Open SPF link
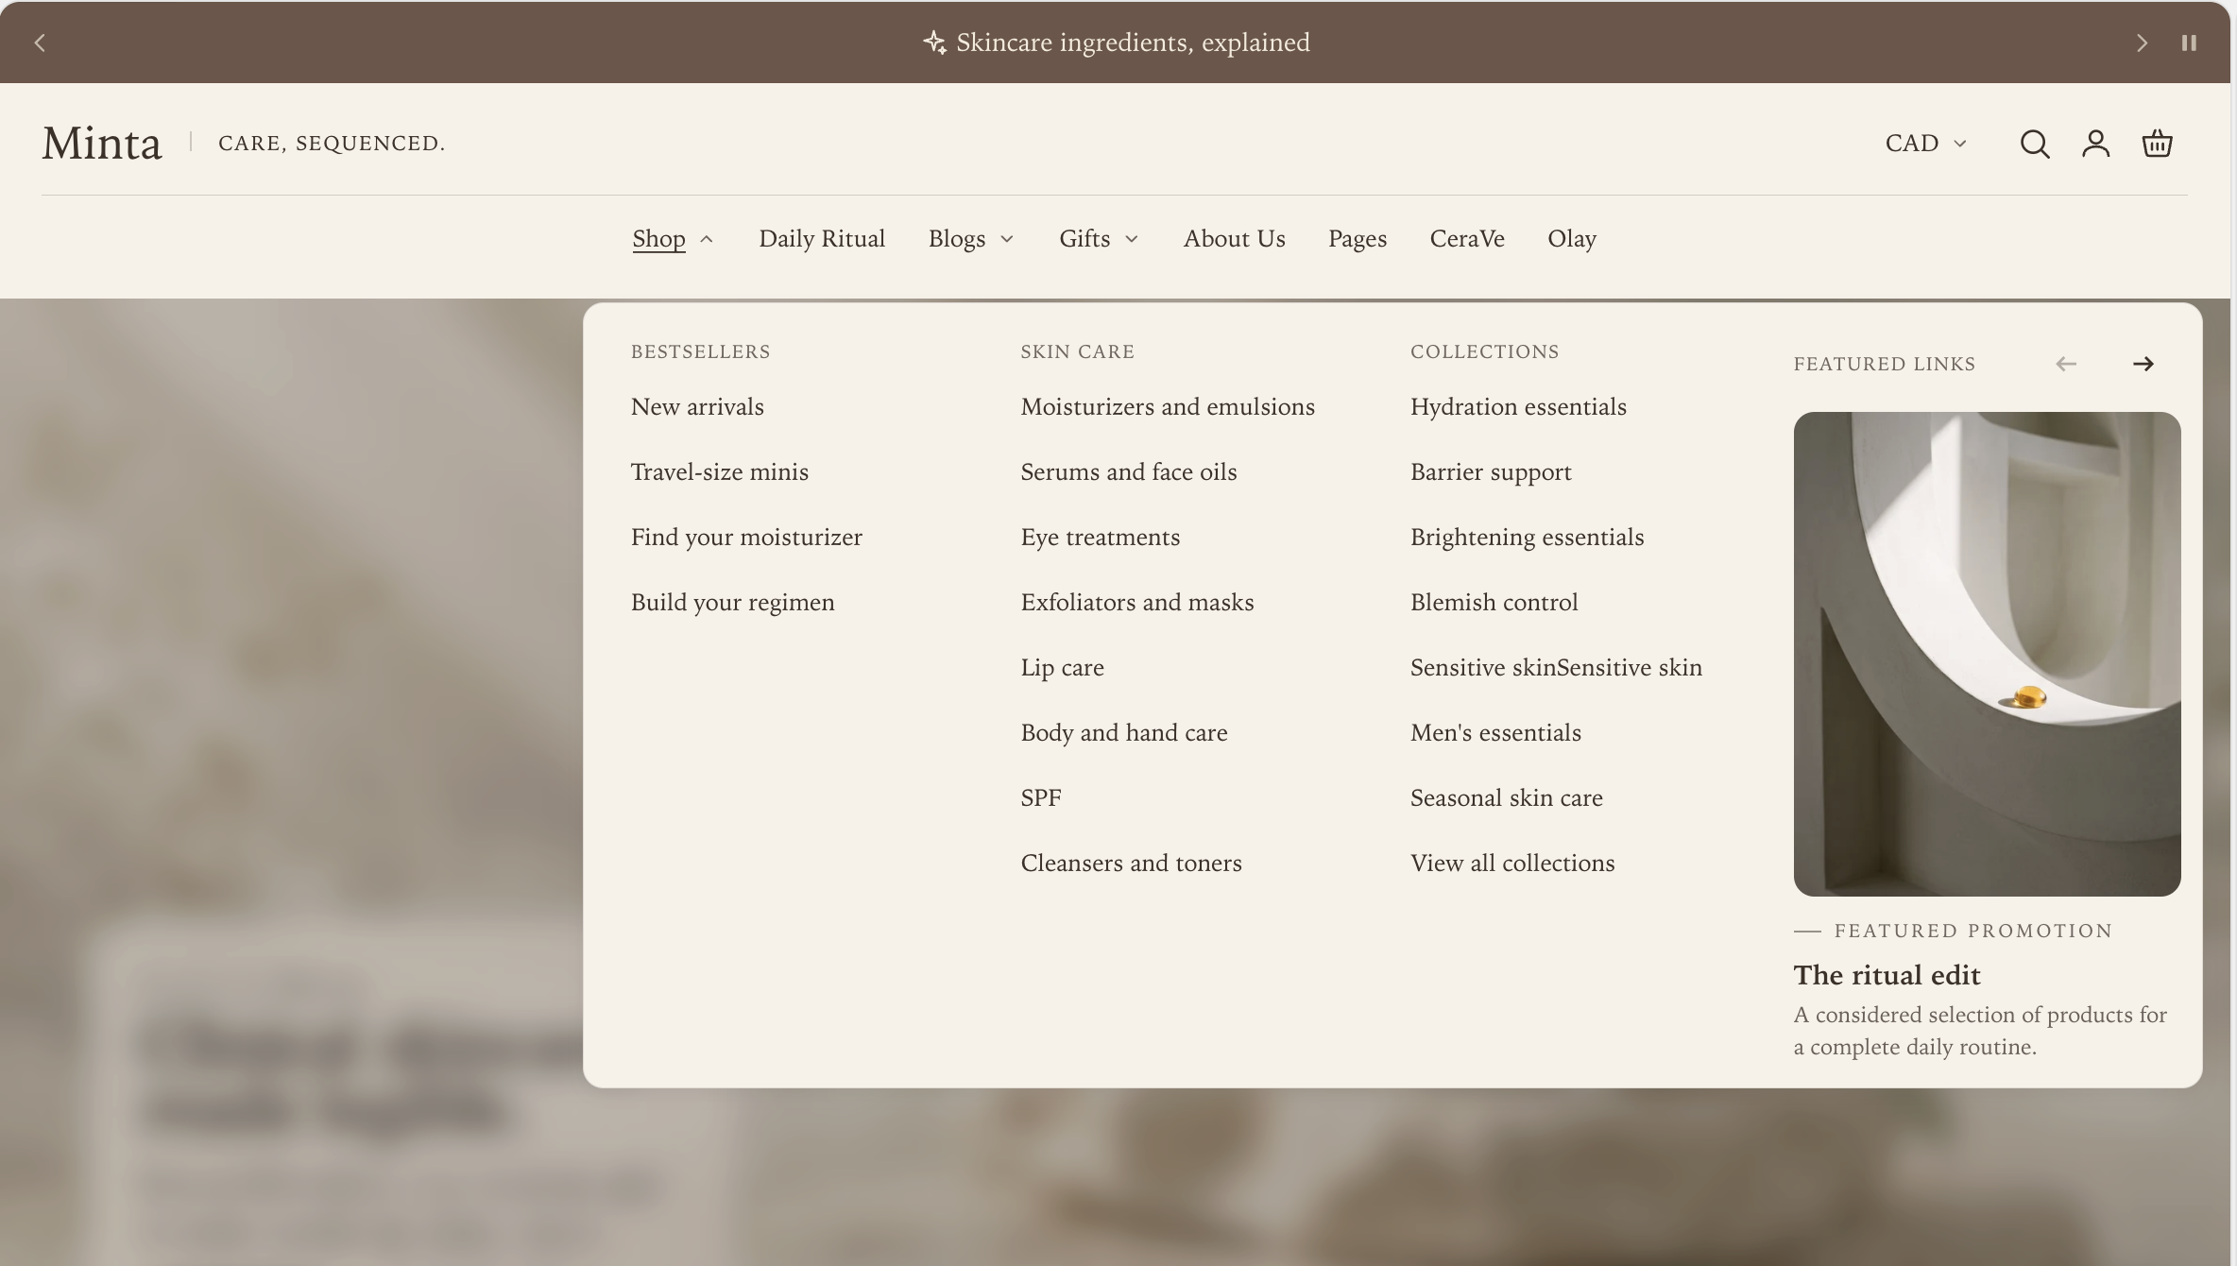This screenshot has width=2237, height=1266. tap(1041, 798)
